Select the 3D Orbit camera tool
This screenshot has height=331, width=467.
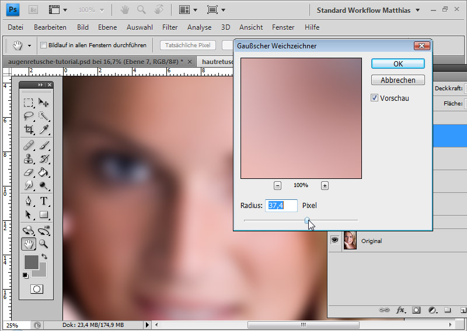click(44, 231)
